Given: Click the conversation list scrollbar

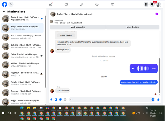Looking at the screenshot, I should [x=45, y=52].
